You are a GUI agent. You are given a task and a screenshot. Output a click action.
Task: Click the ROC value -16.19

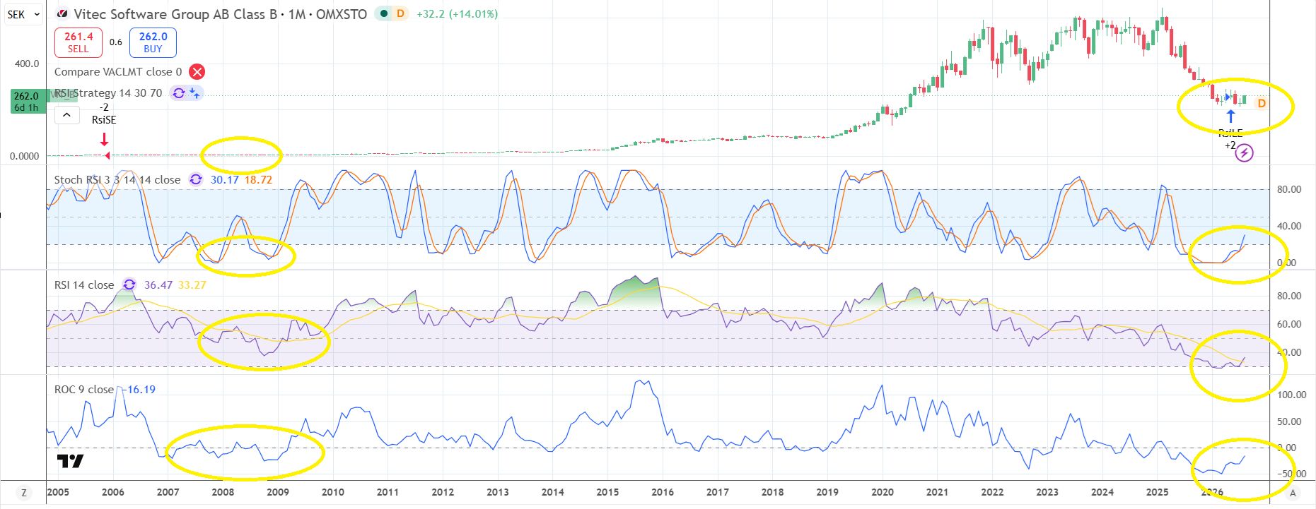139,390
